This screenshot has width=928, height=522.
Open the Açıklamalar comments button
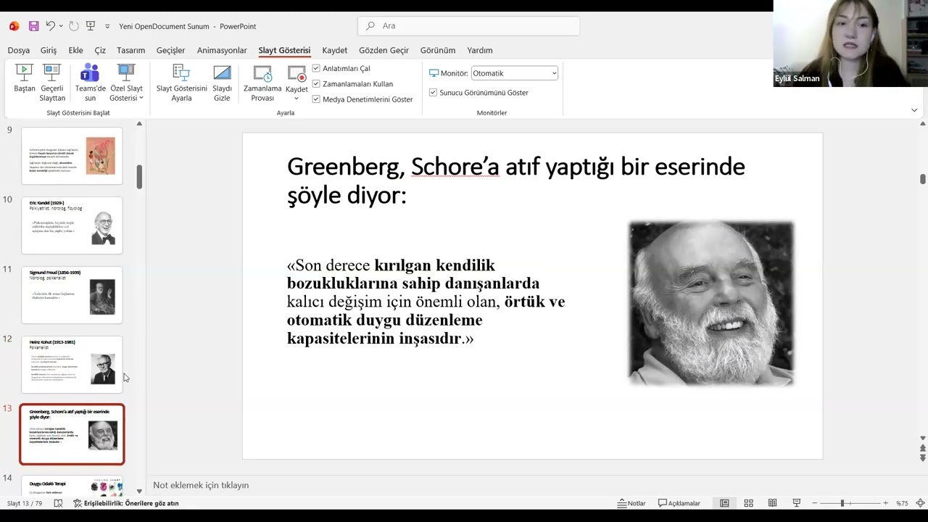(679, 503)
